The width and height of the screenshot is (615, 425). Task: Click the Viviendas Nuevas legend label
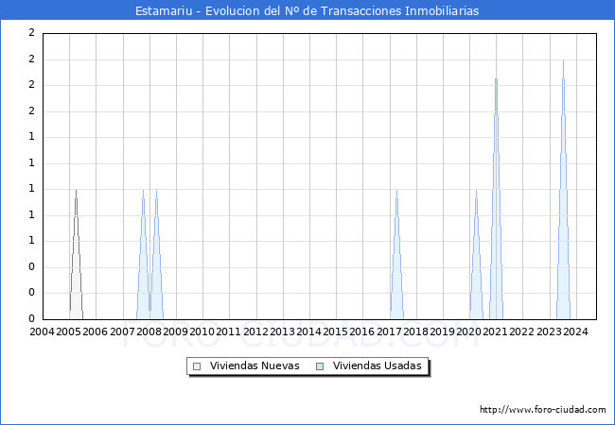[255, 365]
